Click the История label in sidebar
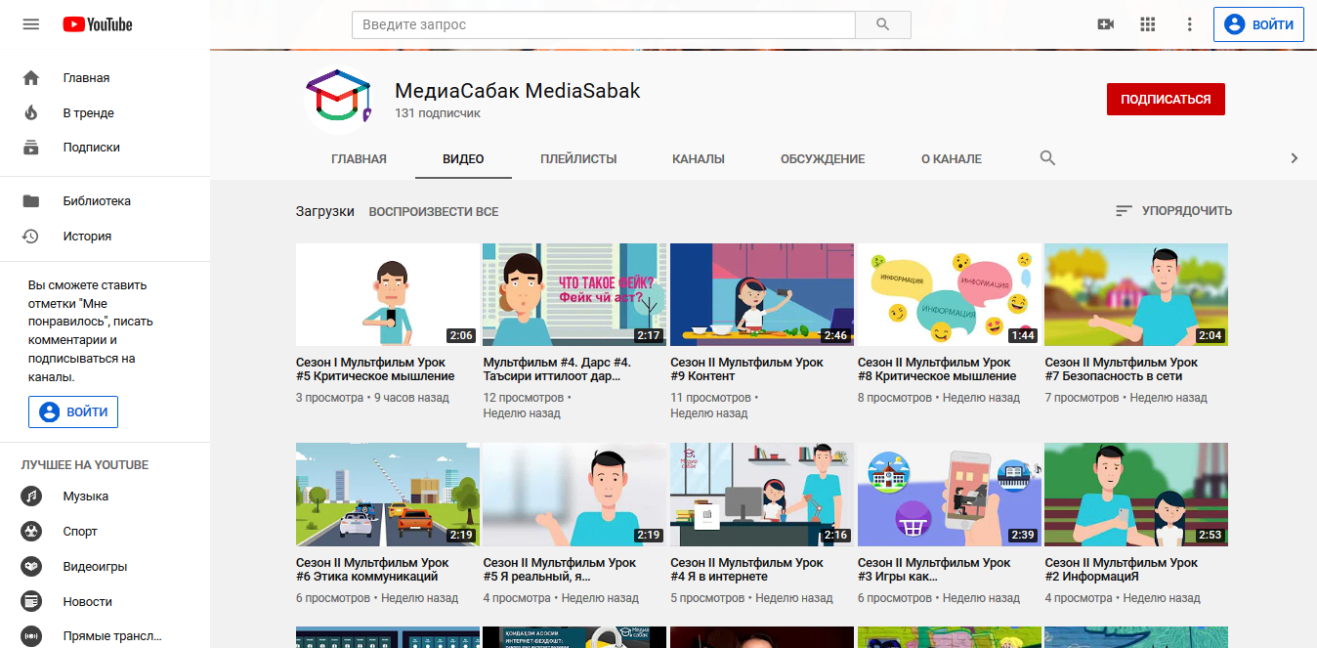The height and width of the screenshot is (648, 1317). click(x=87, y=237)
